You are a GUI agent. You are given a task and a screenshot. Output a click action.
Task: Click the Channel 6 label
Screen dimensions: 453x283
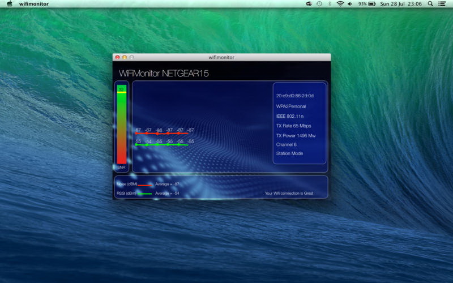[287, 144]
